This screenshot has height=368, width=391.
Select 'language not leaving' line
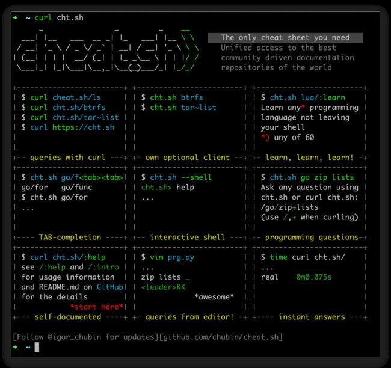(305, 117)
